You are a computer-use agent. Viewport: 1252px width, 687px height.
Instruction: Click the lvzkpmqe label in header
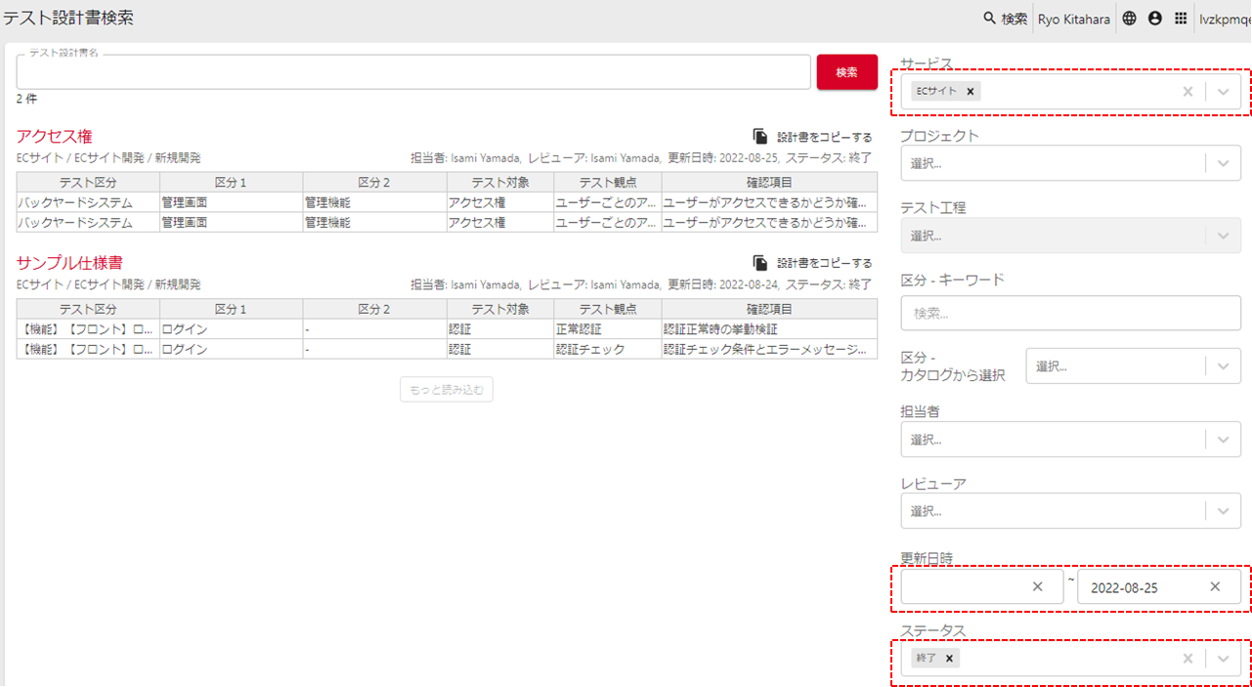pyautogui.click(x=1226, y=19)
